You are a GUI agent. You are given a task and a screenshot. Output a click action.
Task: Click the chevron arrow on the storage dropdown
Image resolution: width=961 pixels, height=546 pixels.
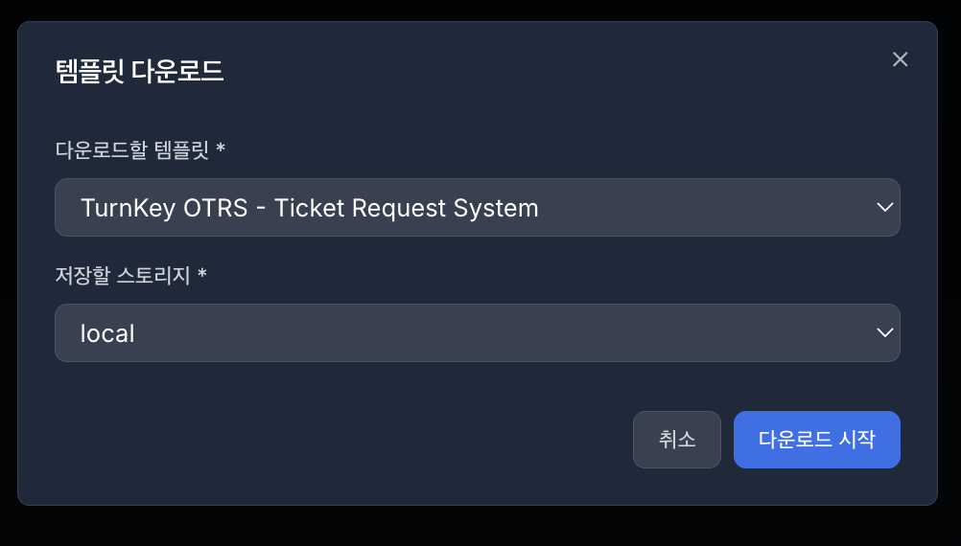pyautogui.click(x=884, y=332)
